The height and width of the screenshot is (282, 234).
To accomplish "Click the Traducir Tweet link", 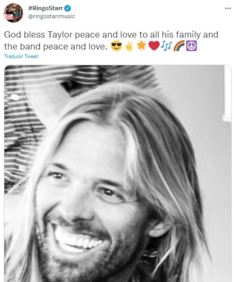I will [x=21, y=57].
